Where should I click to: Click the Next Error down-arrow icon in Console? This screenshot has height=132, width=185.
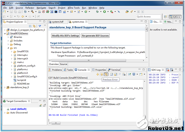[x=97, y=74]
